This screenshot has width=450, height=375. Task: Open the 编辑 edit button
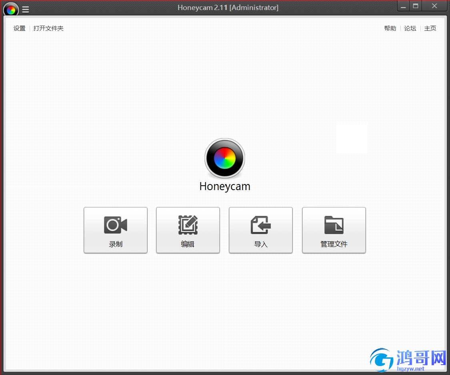188,230
